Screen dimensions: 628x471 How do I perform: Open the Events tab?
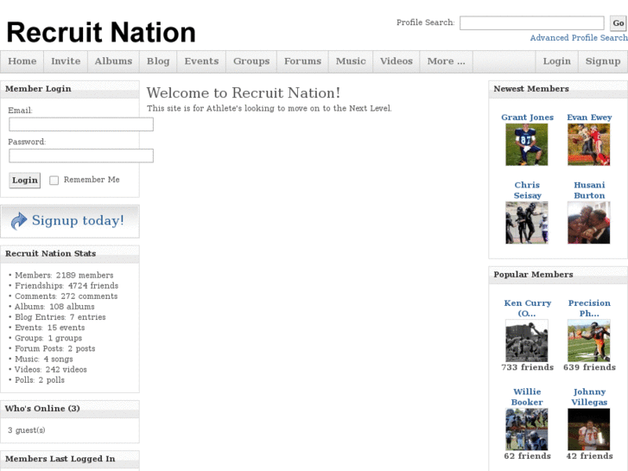(x=201, y=61)
